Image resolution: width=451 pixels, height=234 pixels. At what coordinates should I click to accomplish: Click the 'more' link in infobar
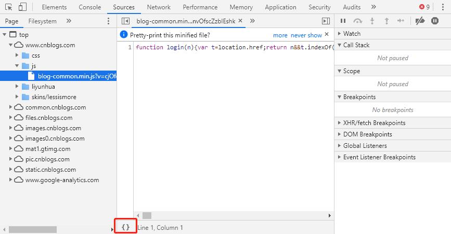(280, 35)
